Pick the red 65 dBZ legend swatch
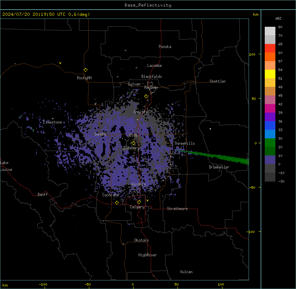 point(270,48)
